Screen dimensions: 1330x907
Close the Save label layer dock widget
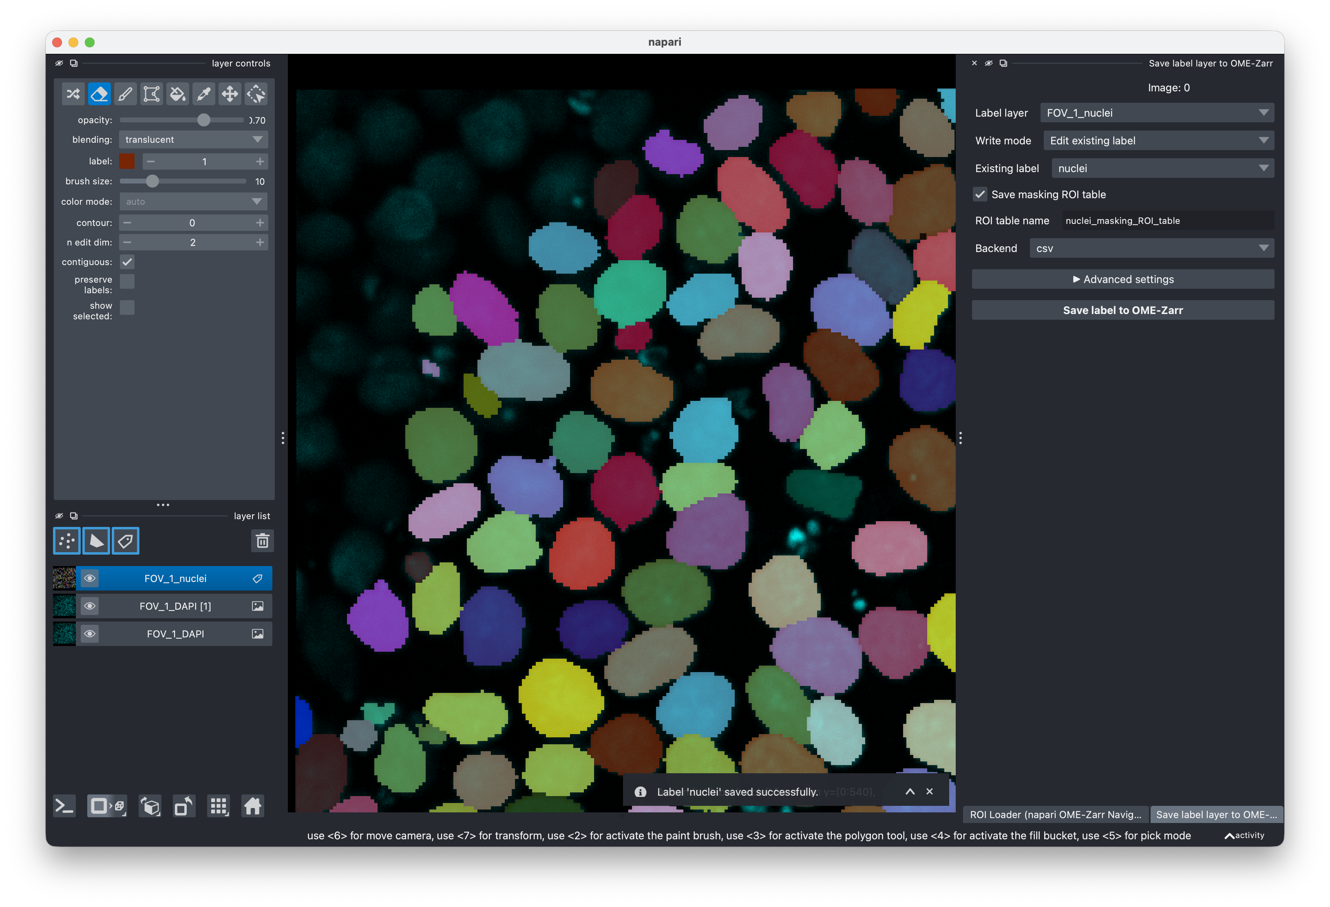pyautogui.click(x=974, y=63)
